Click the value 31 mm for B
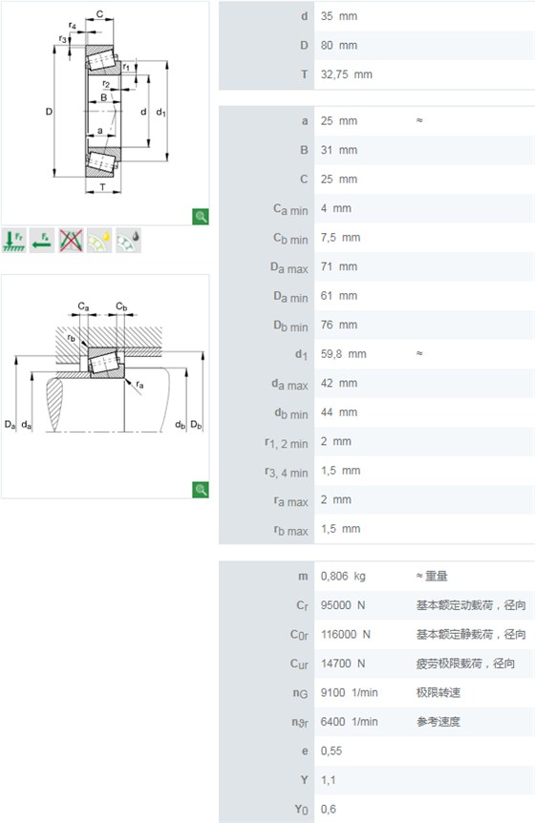This screenshot has height=823, width=535. [x=339, y=150]
